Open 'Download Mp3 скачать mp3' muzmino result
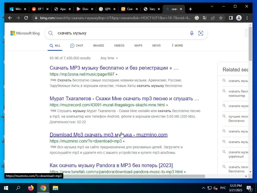 pyautogui.click(x=108, y=135)
